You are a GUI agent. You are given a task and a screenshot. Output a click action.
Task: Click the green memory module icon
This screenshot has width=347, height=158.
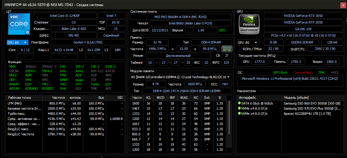click(227, 49)
